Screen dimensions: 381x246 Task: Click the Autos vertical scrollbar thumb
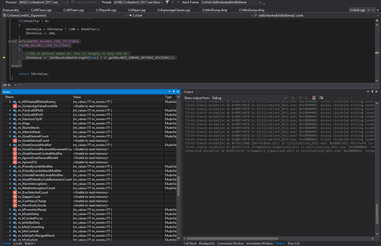pyautogui.click(x=178, y=186)
